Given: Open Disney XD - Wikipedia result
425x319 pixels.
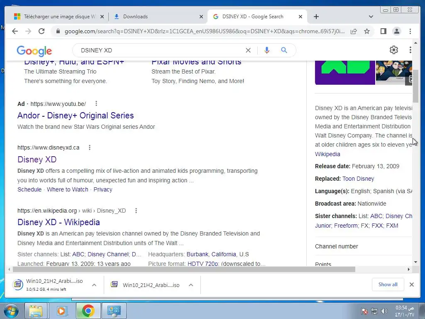Looking at the screenshot, I should tap(59, 222).
